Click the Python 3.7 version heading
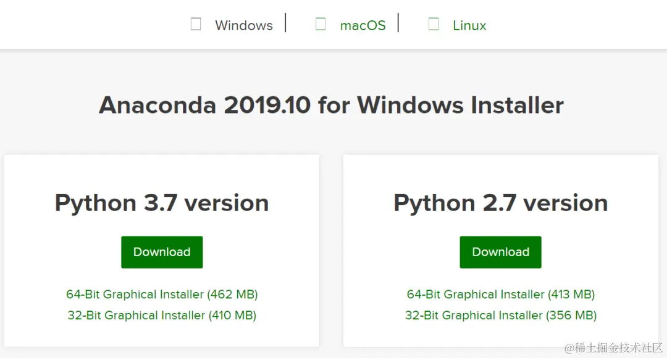Screen dimensions: 667x358 tap(162, 203)
